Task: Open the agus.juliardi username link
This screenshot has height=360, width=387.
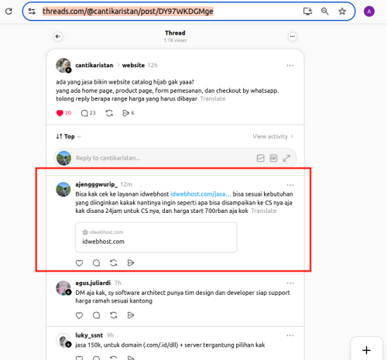Action: pyautogui.click(x=93, y=283)
